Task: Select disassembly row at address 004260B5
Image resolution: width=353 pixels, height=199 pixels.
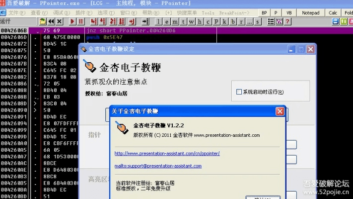Action: (x=39, y=183)
